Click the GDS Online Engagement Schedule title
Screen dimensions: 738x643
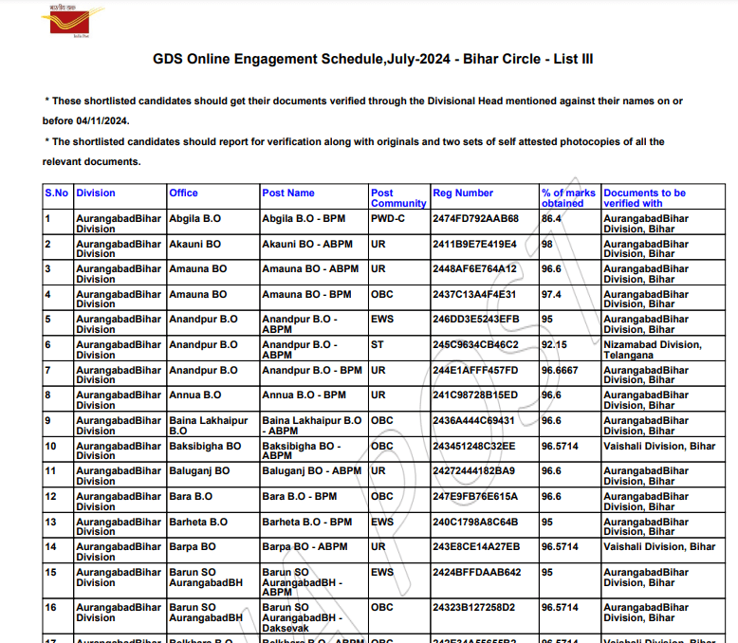tap(373, 59)
